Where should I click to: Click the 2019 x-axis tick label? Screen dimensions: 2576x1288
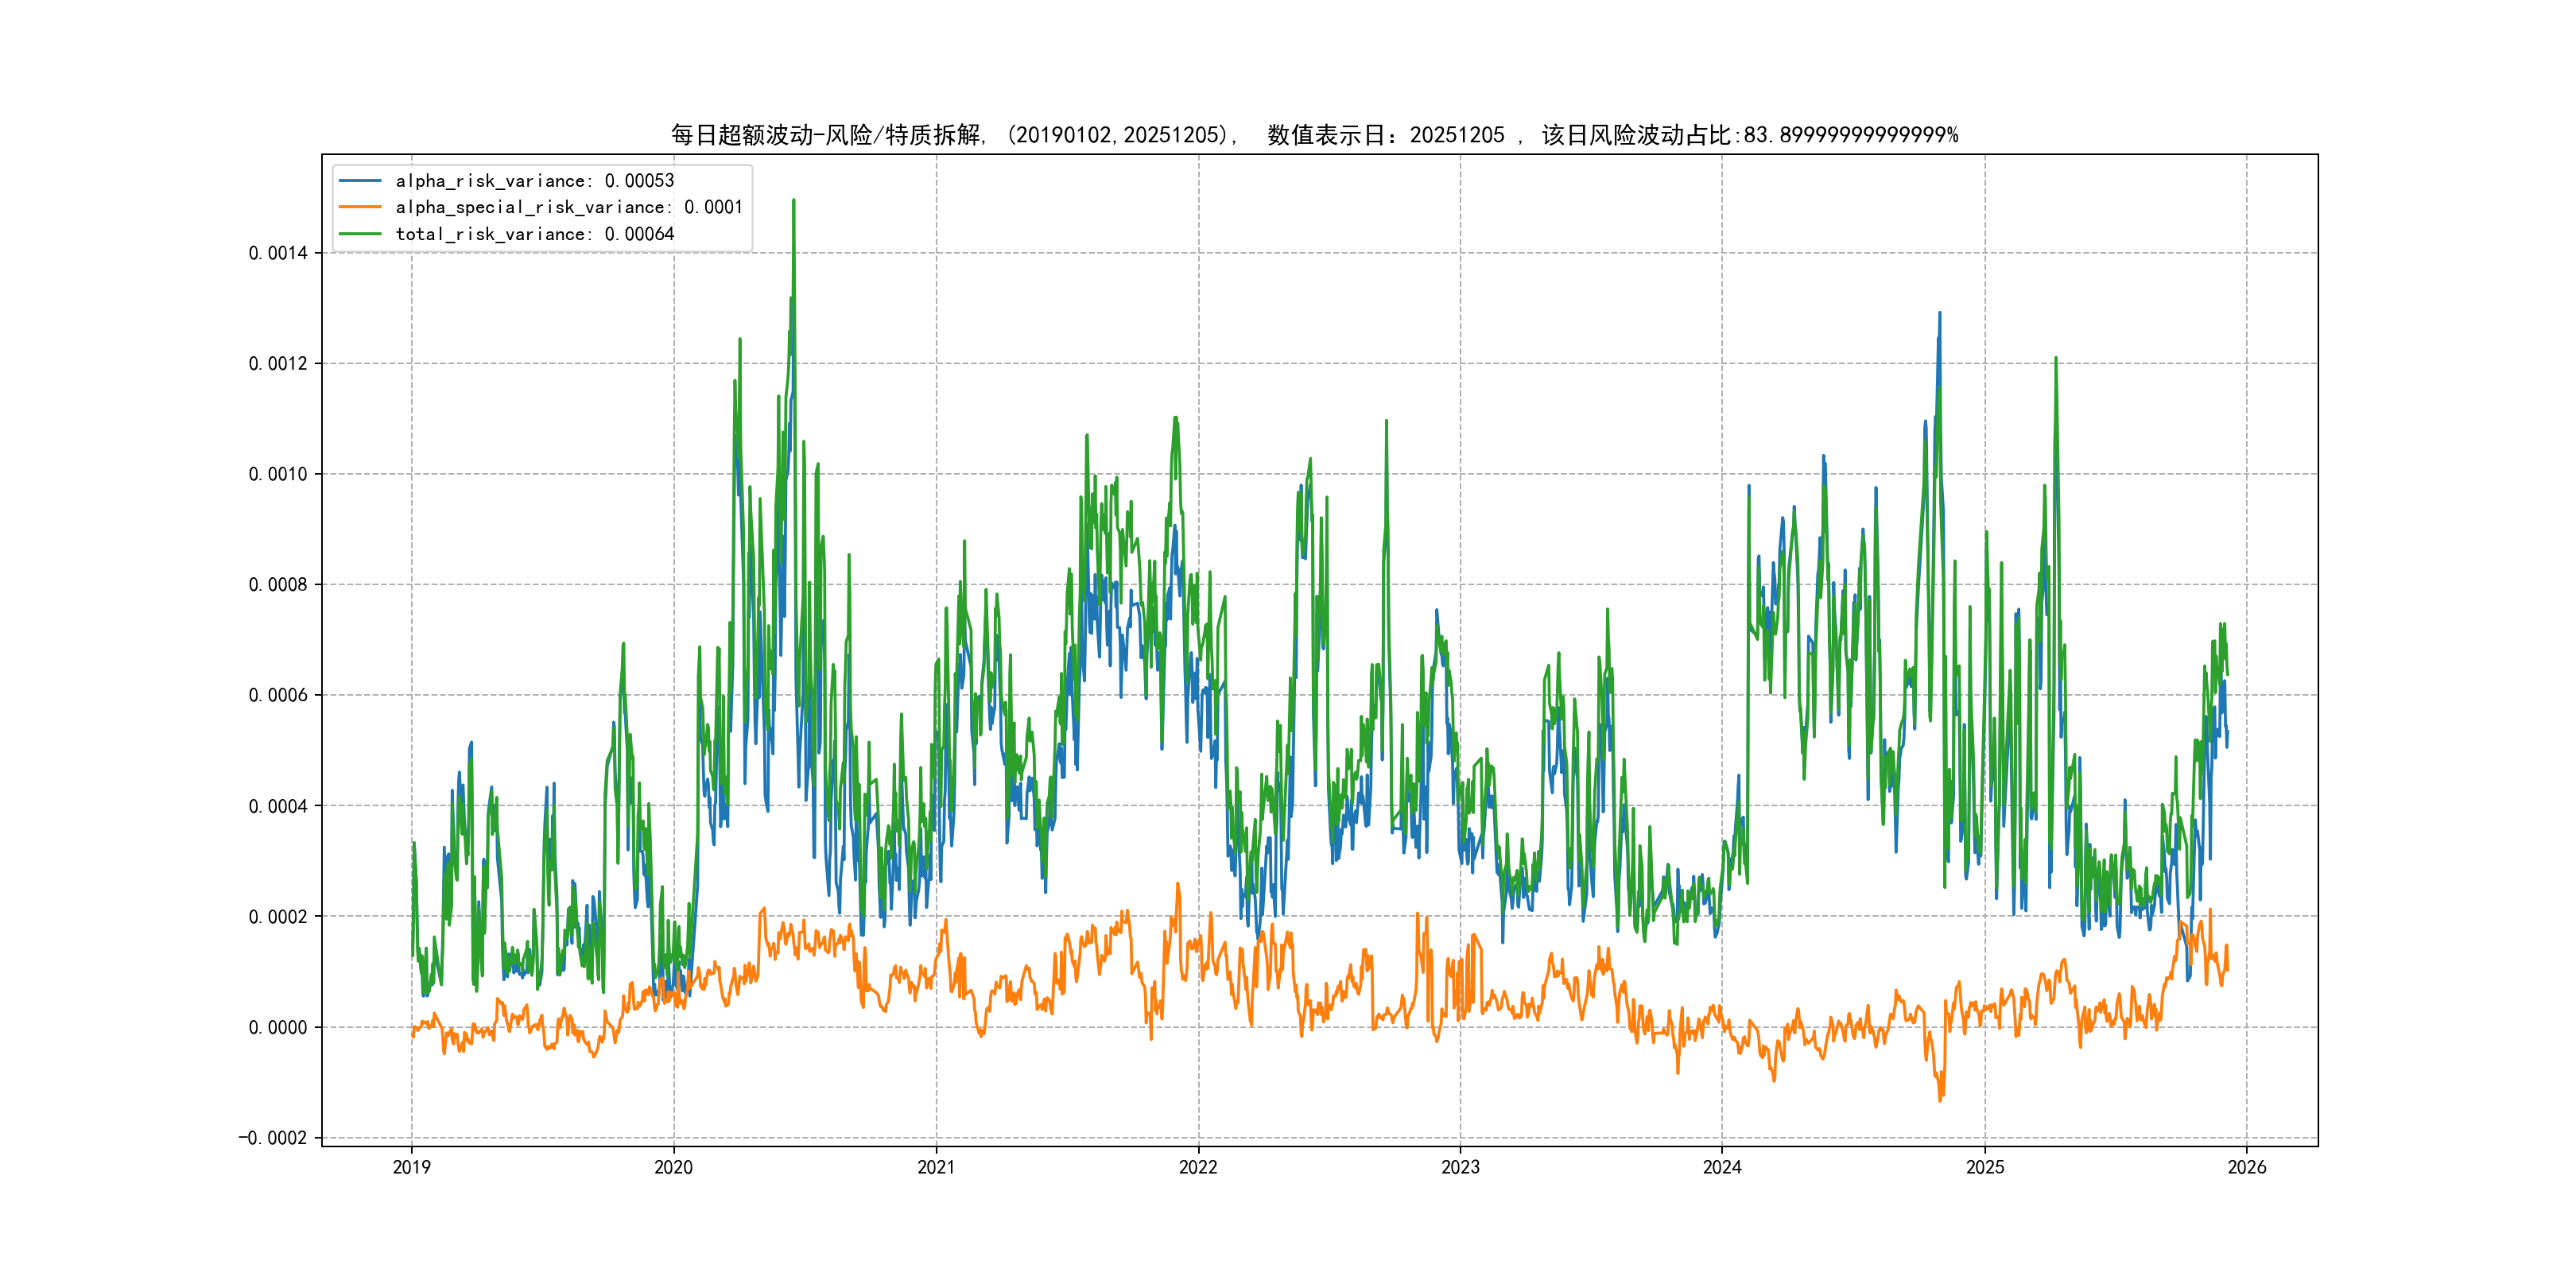(411, 1167)
